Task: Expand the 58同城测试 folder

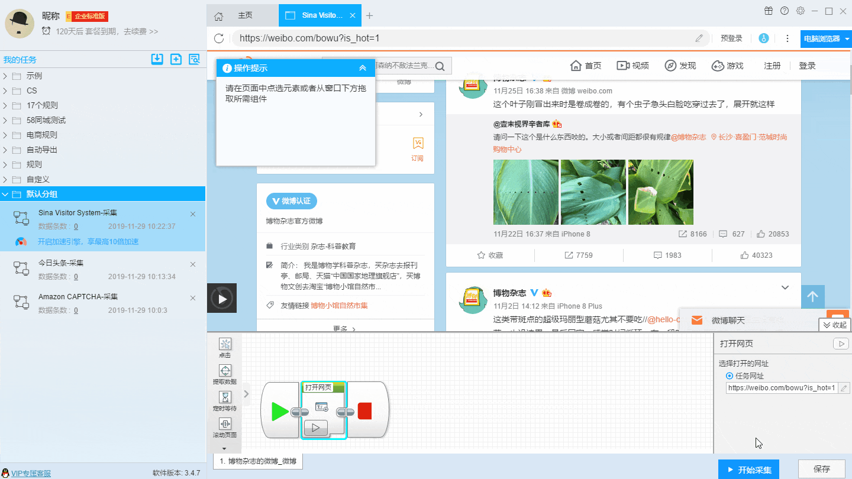Action: [5, 120]
